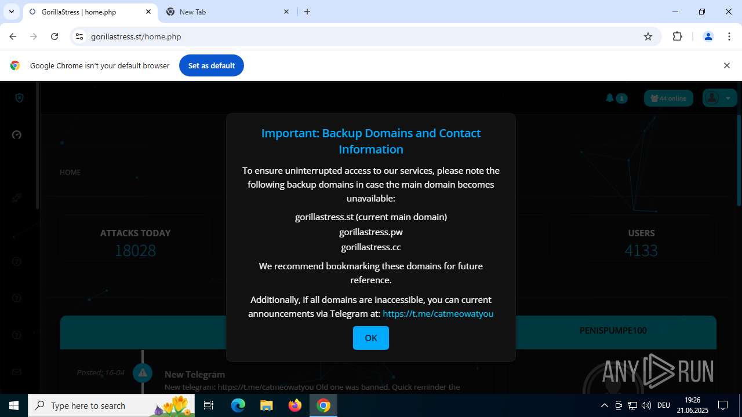Viewport: 742px width, 417px height.
Task: Open the envelope icon in the sidebar
Action: pyautogui.click(x=17, y=372)
